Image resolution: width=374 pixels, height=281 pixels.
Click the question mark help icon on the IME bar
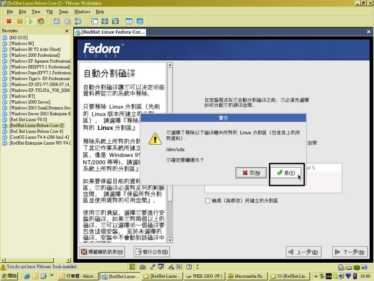[x=189, y=266]
